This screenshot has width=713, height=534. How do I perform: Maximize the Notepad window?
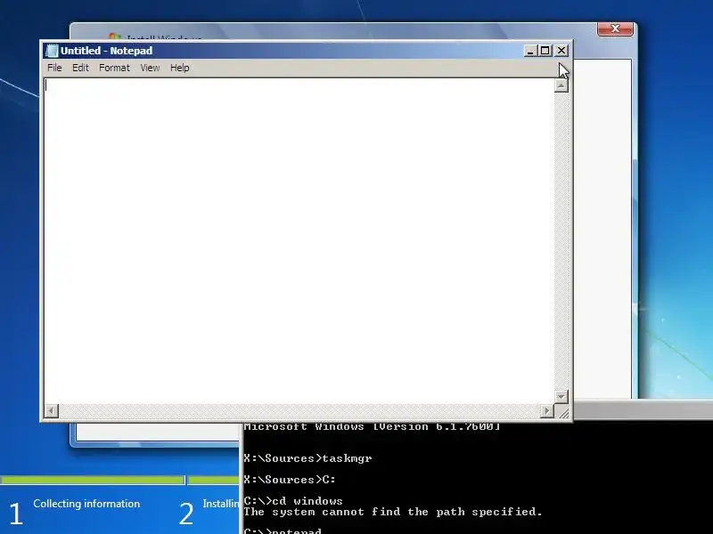(x=545, y=51)
